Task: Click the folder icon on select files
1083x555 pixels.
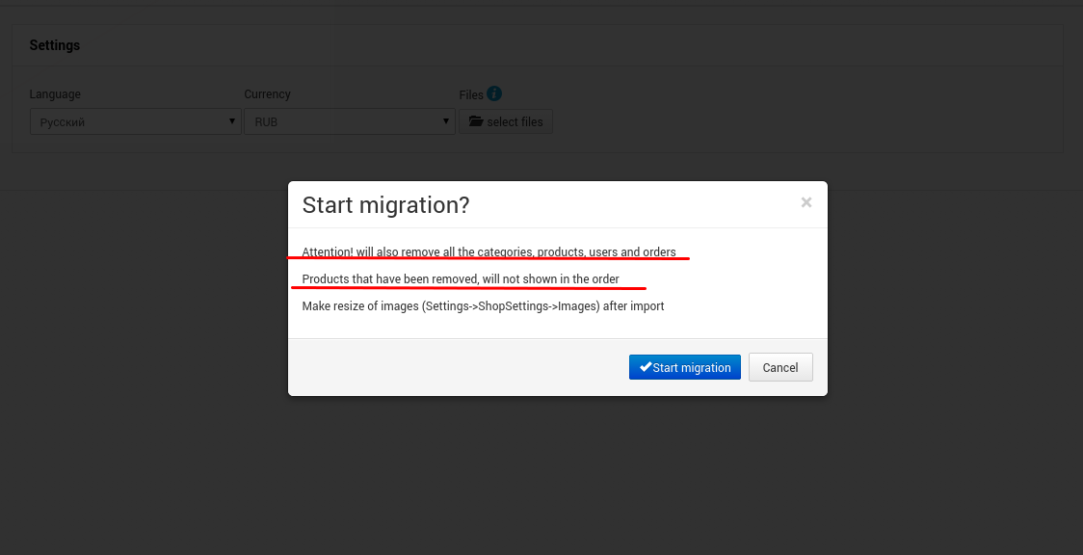Action: [x=476, y=121]
